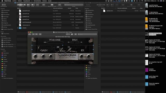Click the Wi-Fi icon in menu bar
This screenshot has width=166, height=93.
[x=142, y=1]
